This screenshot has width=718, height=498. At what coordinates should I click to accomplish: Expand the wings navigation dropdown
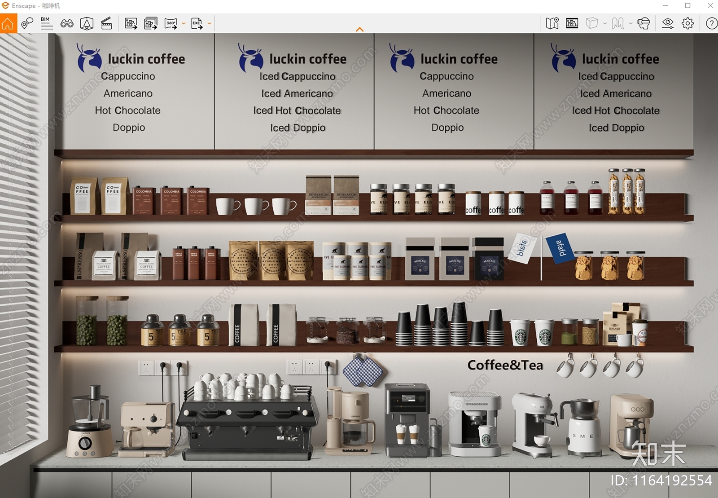click(630, 23)
